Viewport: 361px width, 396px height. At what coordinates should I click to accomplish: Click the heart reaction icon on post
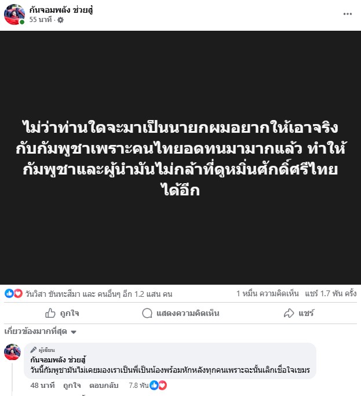(x=17, y=293)
